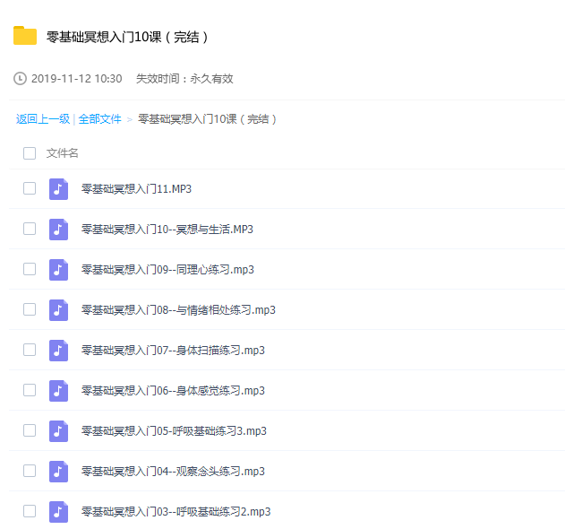Open file 零基础冥想入门10--冥想与生活.MP3

click(167, 230)
